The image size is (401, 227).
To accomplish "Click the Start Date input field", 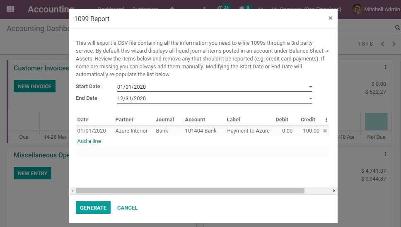I will [211, 87].
